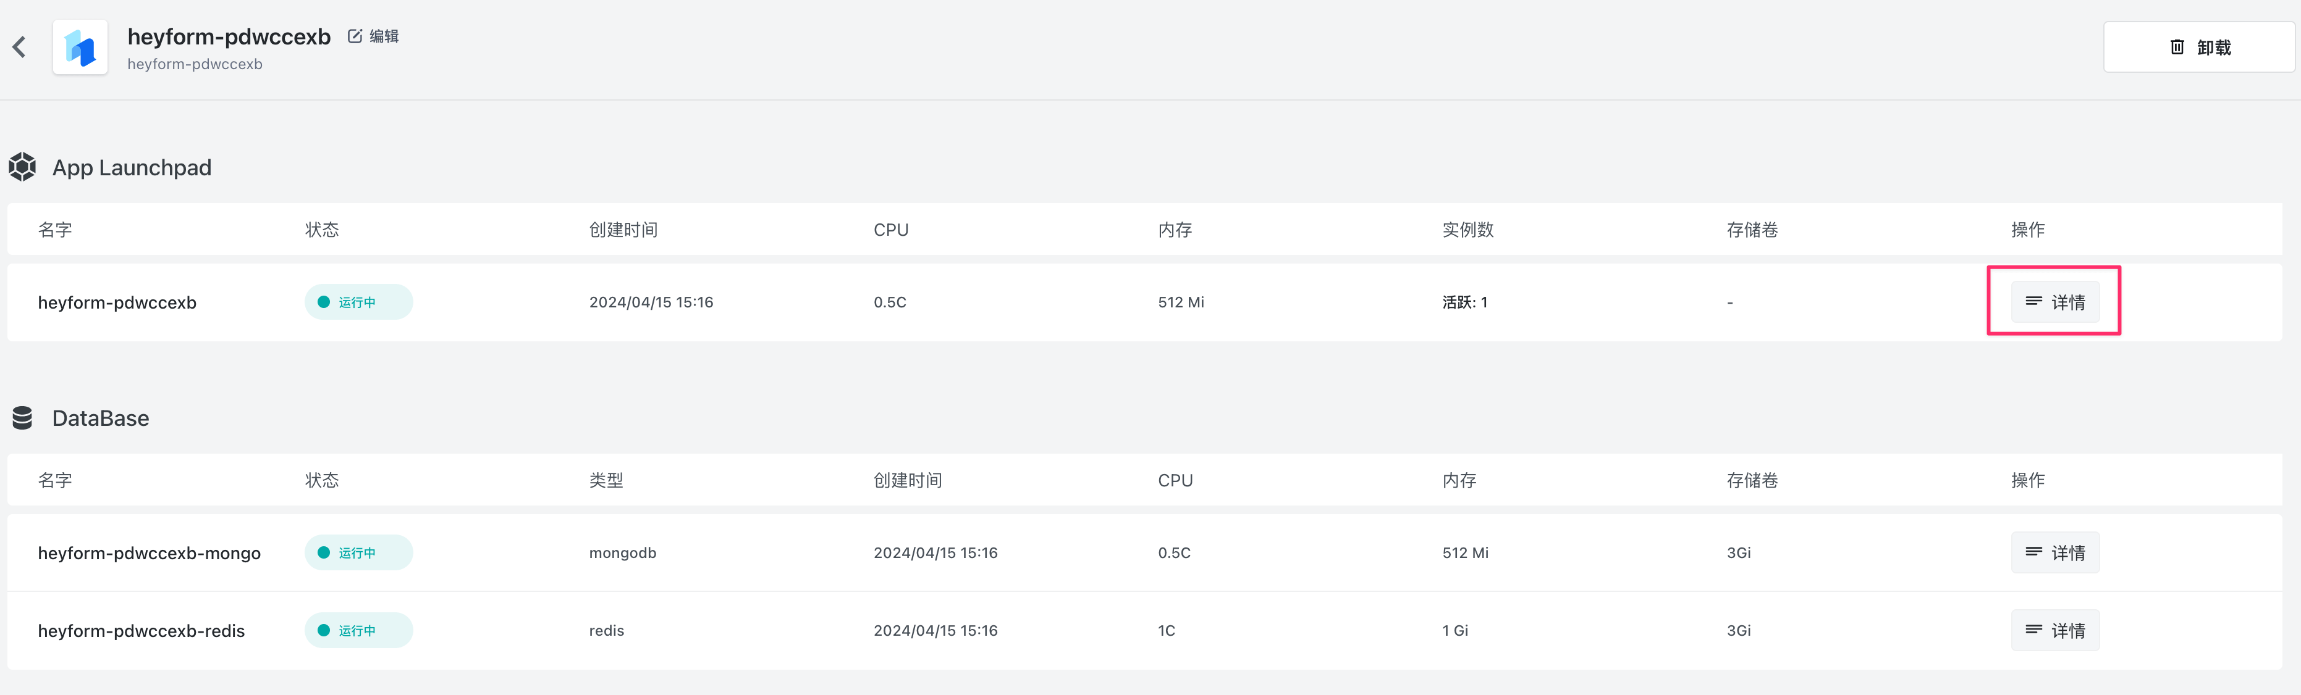
Task: Click the heyform app logo icon
Action: 80,48
